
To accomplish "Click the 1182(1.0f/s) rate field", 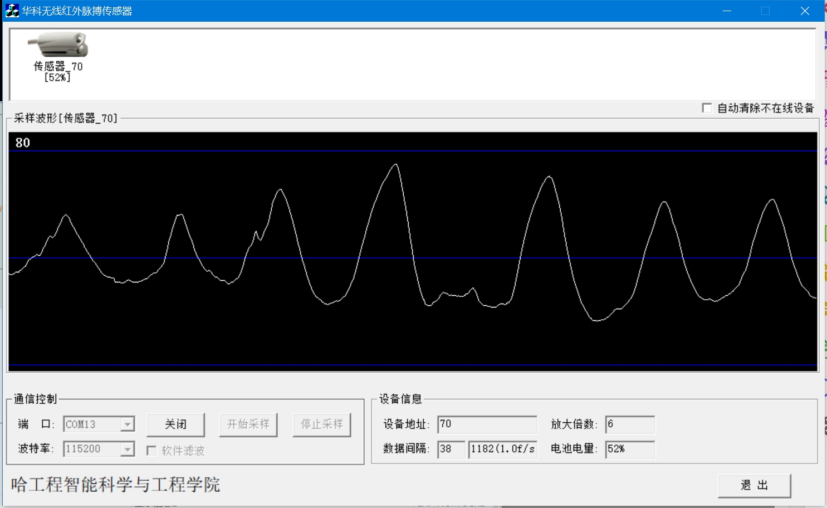I will click(502, 449).
